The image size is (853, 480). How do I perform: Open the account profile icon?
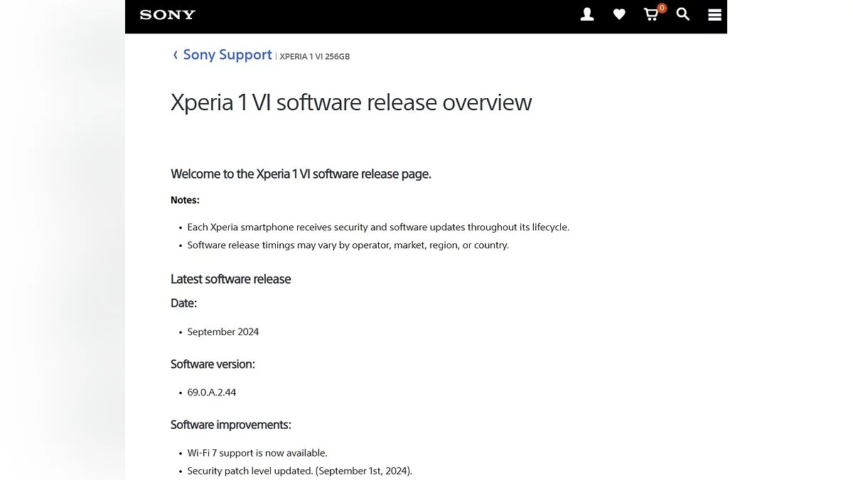587,14
